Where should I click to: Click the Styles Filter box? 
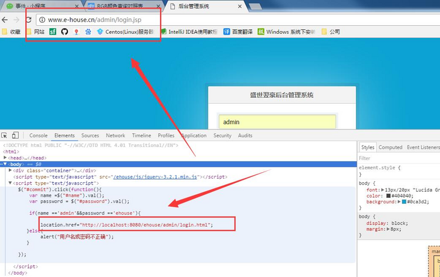[x=399, y=158]
